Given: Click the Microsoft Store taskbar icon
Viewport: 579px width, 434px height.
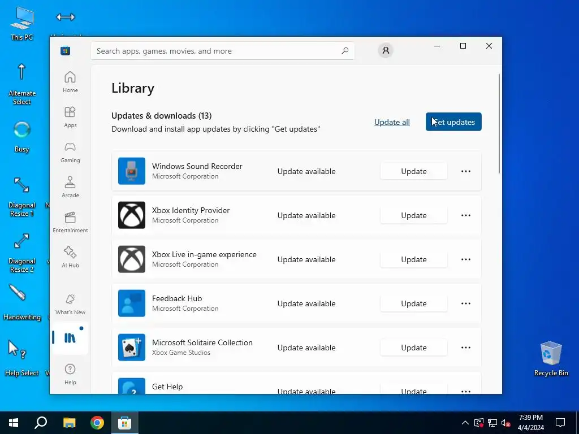Looking at the screenshot, I should click(x=125, y=423).
